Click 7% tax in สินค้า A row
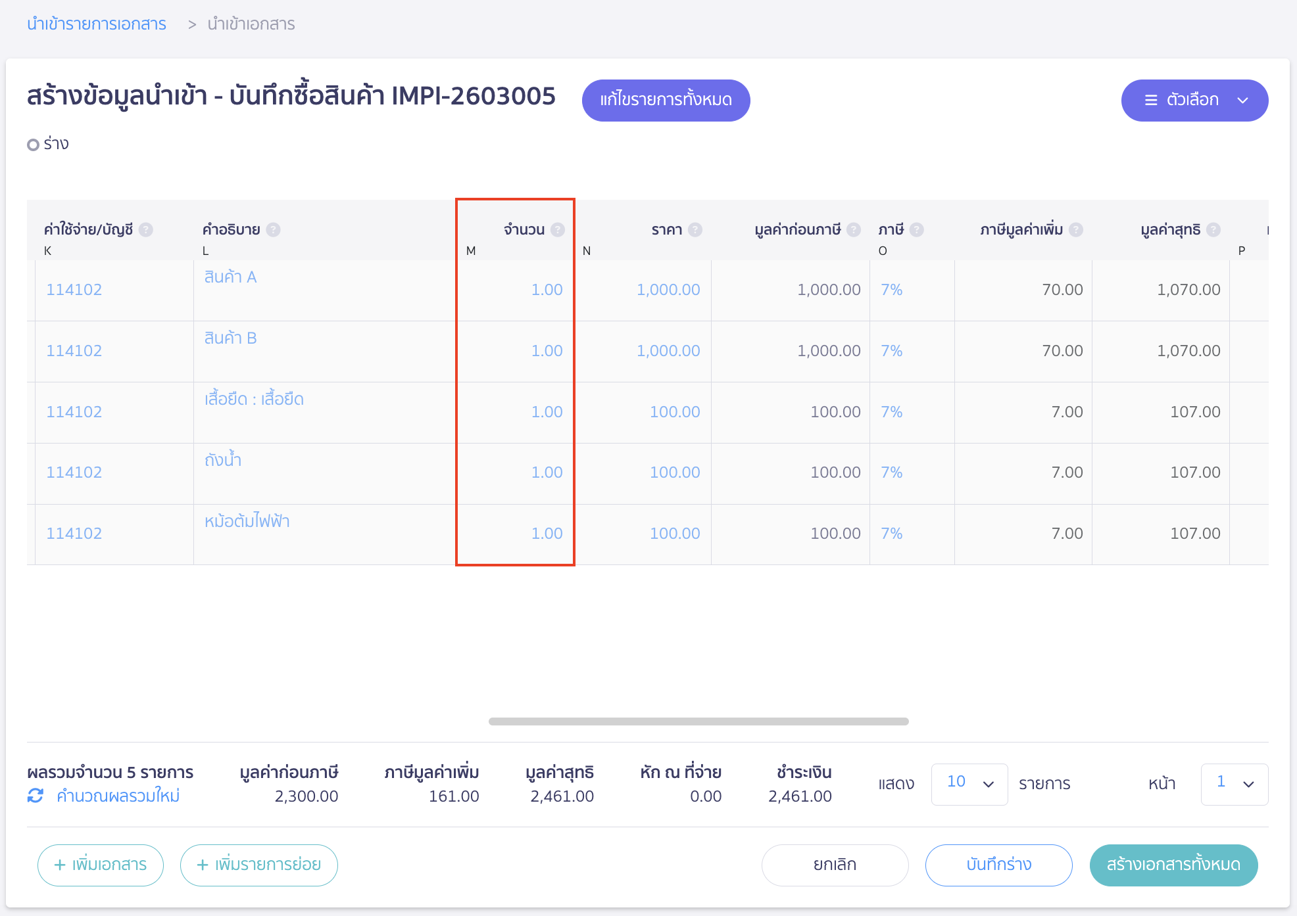 (x=892, y=290)
